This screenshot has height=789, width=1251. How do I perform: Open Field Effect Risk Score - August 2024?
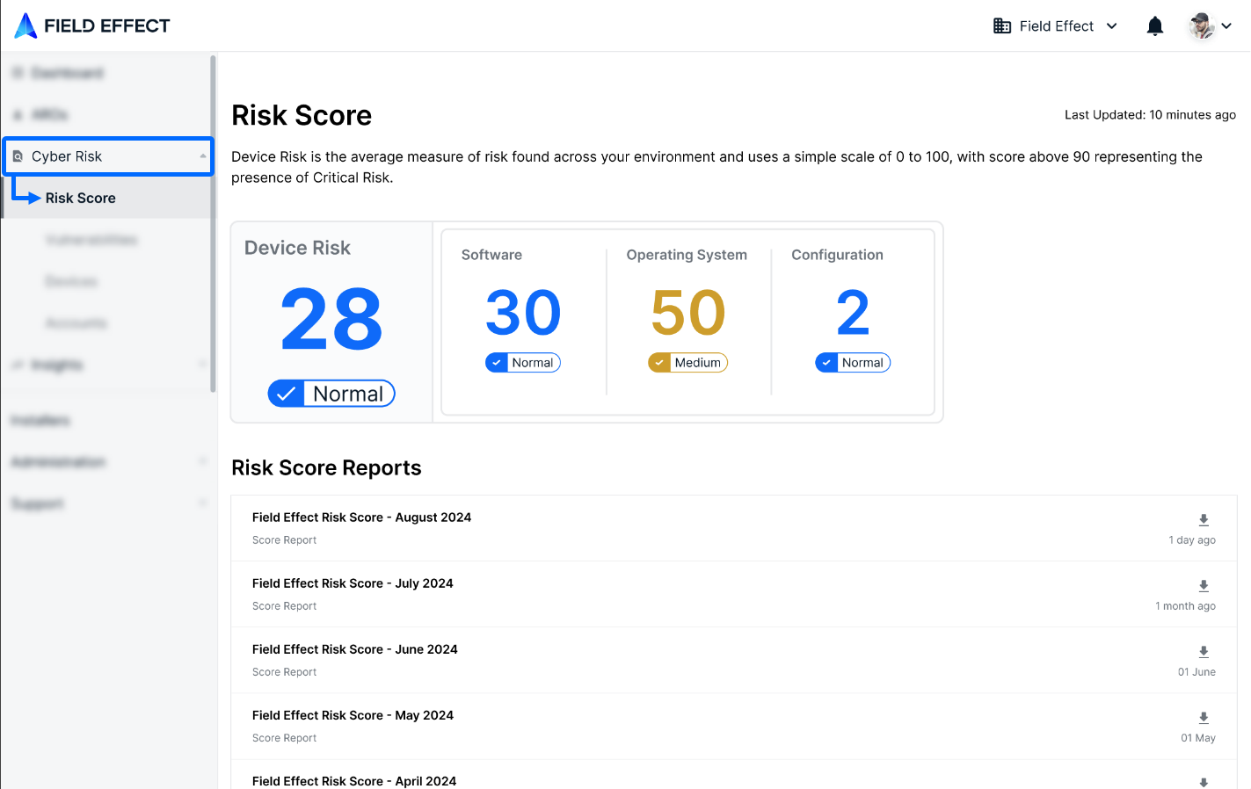(x=361, y=518)
